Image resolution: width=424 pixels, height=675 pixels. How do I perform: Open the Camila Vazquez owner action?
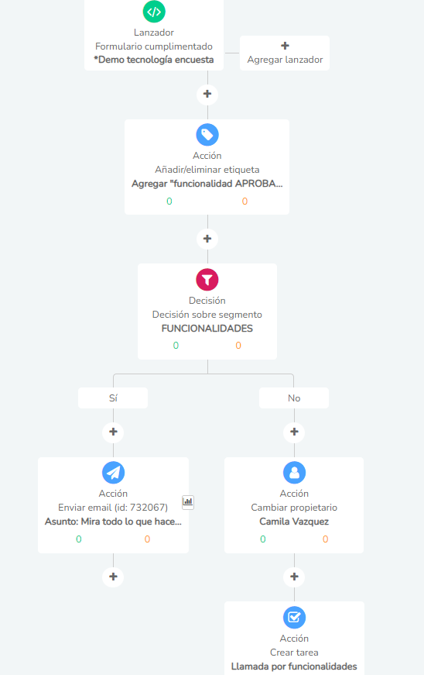click(294, 505)
